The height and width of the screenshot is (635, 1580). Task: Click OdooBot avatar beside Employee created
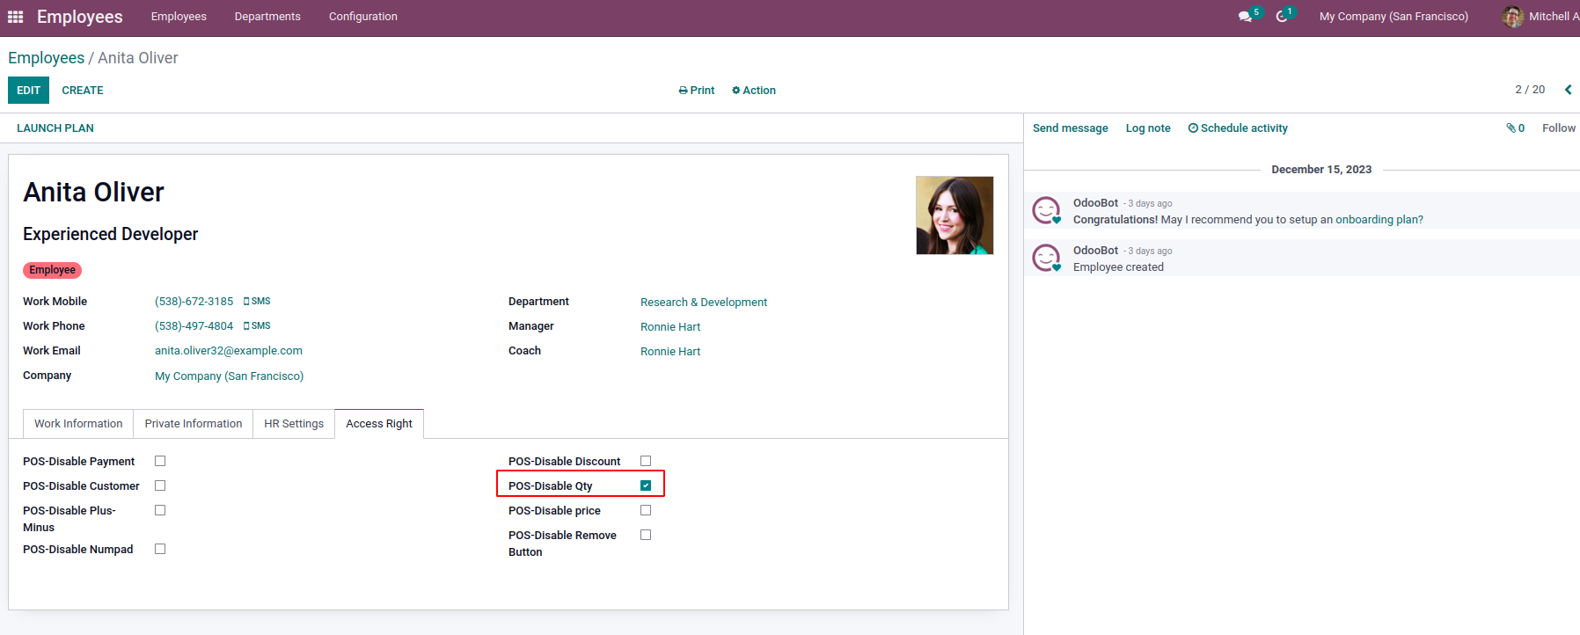point(1046,259)
